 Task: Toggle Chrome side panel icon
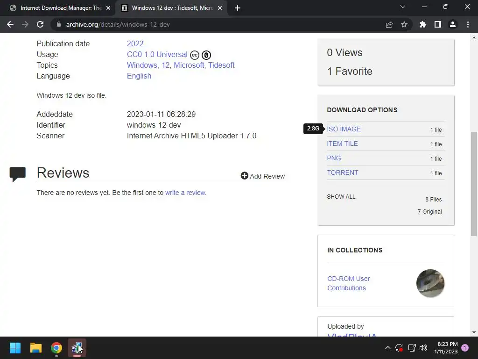coord(438,24)
